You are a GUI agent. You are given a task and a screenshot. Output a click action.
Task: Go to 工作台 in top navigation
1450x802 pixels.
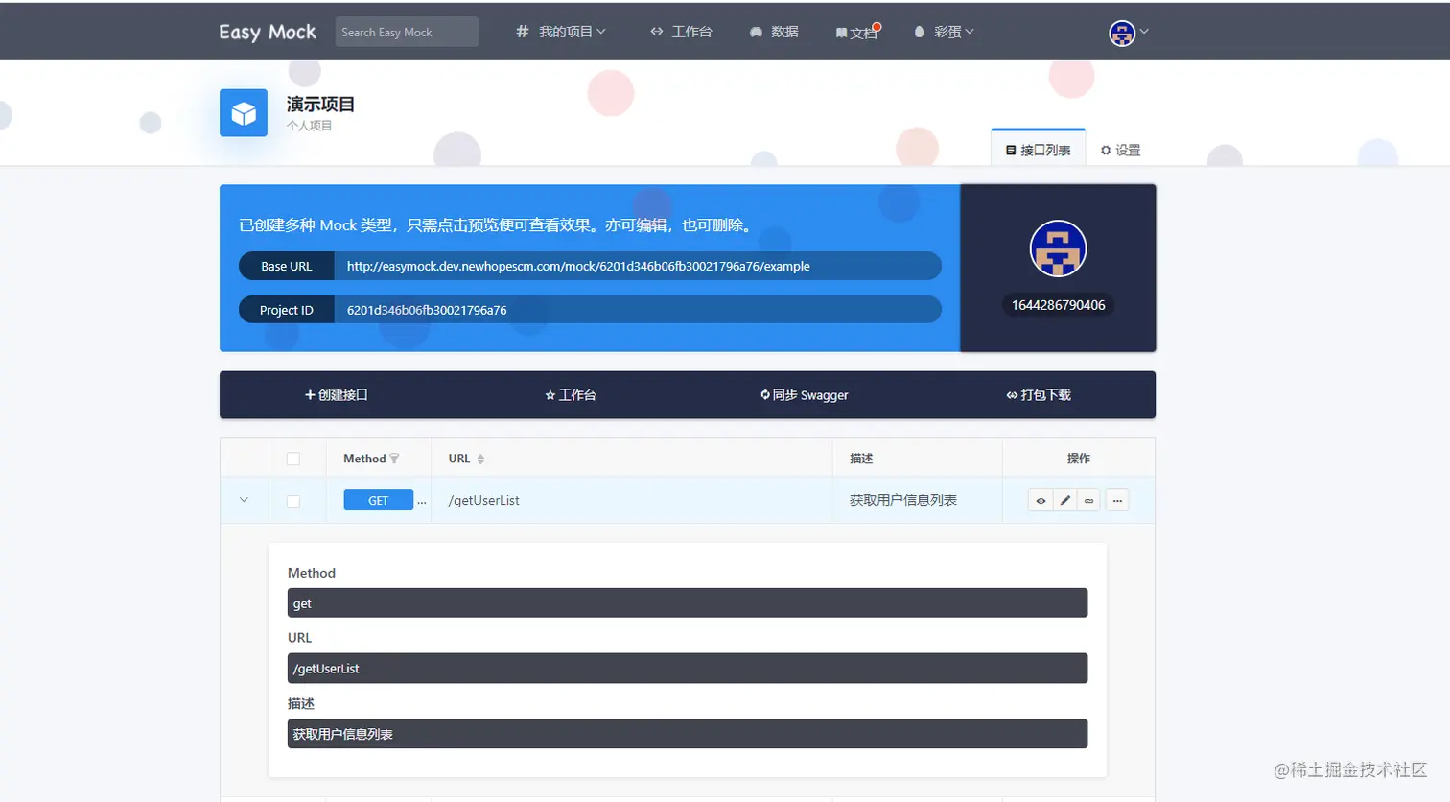681,32
